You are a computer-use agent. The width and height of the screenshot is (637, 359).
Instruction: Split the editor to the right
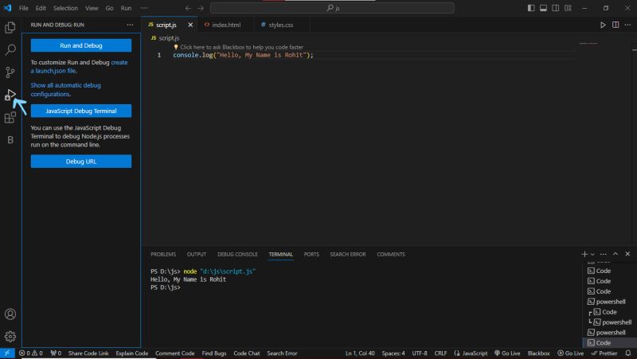coord(616,25)
